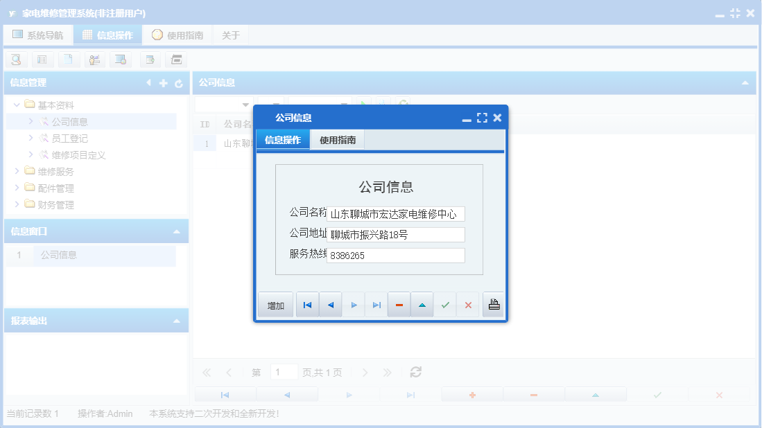Switch to the 系统导航 tab
The image size is (762, 428).
tap(38, 34)
